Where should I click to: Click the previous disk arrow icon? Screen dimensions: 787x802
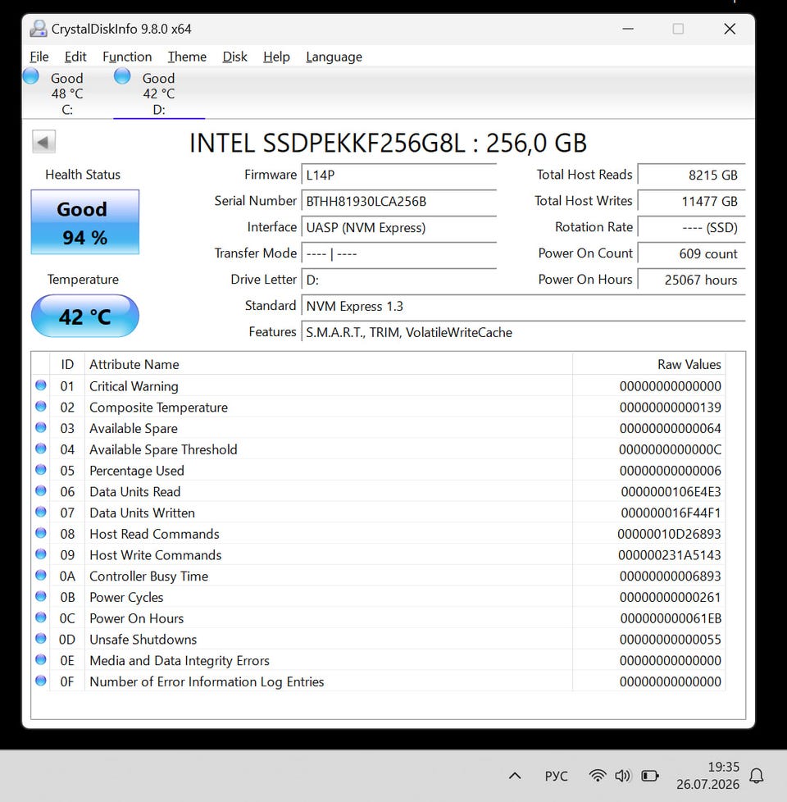click(43, 142)
